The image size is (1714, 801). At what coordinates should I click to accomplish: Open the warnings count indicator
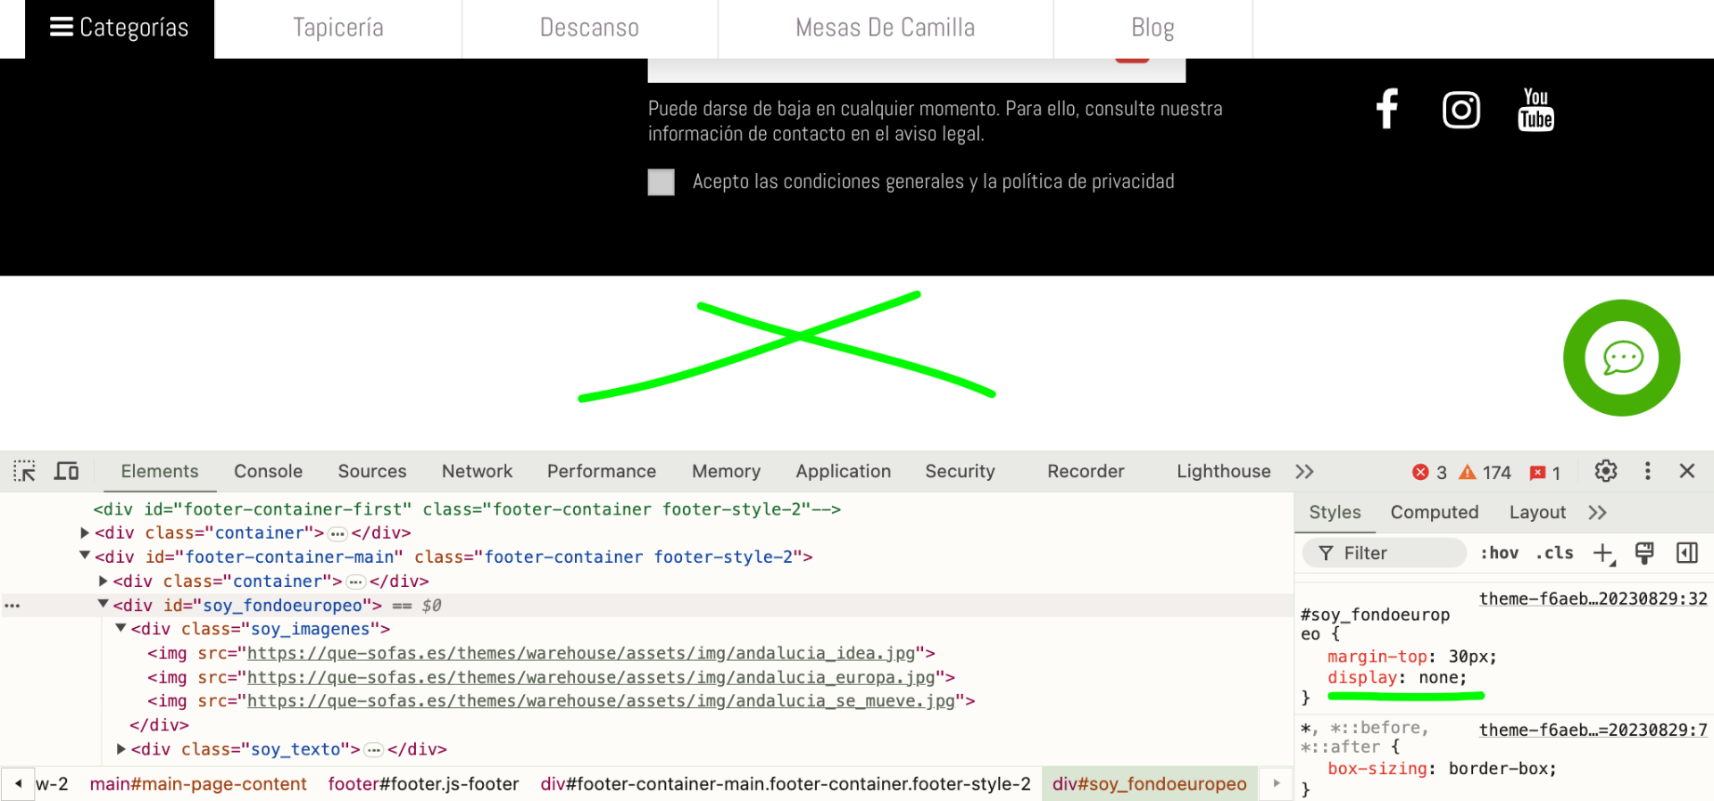tap(1485, 472)
